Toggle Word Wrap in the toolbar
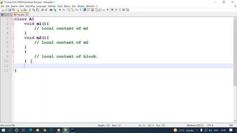This screenshot has width=237, height=133. pos(77,10)
